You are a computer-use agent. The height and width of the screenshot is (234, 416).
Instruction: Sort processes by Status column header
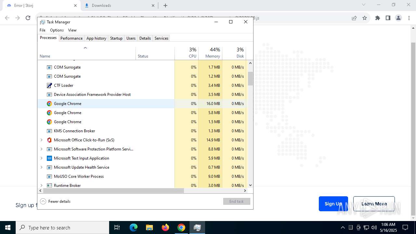click(x=155, y=53)
